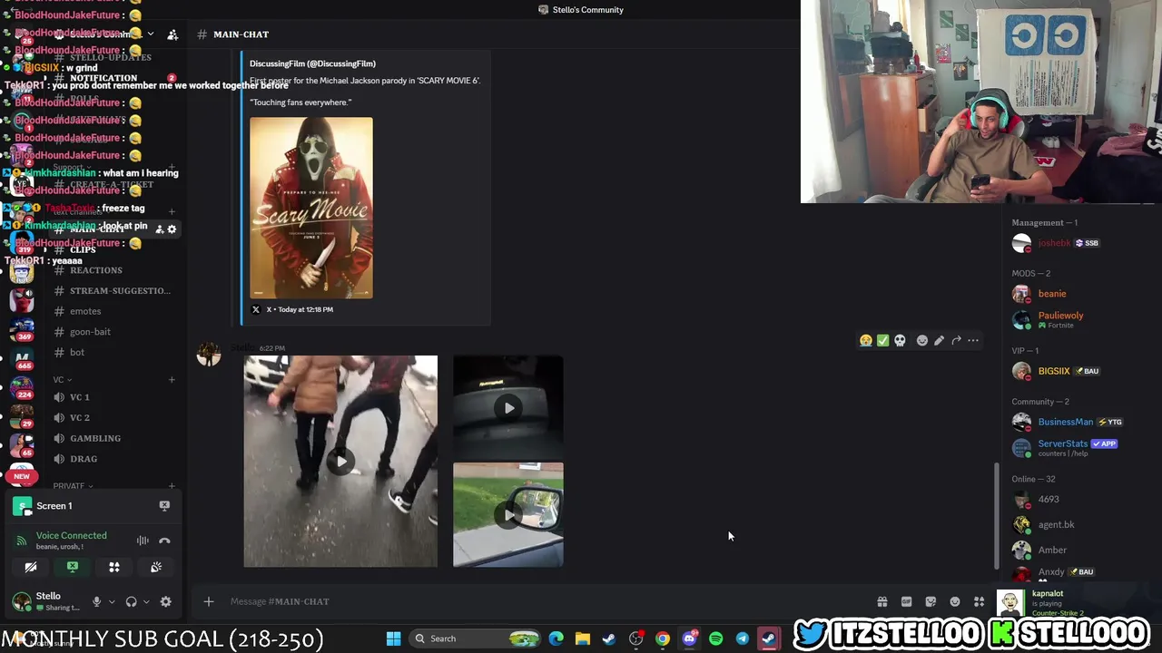The image size is (1162, 653).
Task: Open the GIF picker
Action: pos(906,601)
